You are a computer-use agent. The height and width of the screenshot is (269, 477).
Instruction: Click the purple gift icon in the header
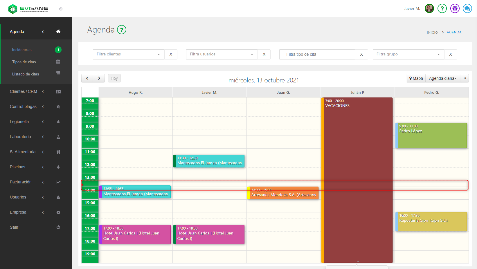coord(455,8)
